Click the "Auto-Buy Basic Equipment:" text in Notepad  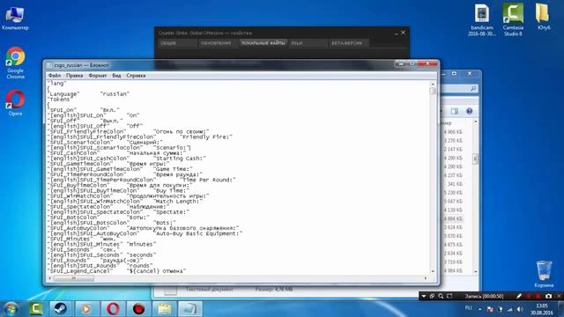pyautogui.click(x=198, y=233)
